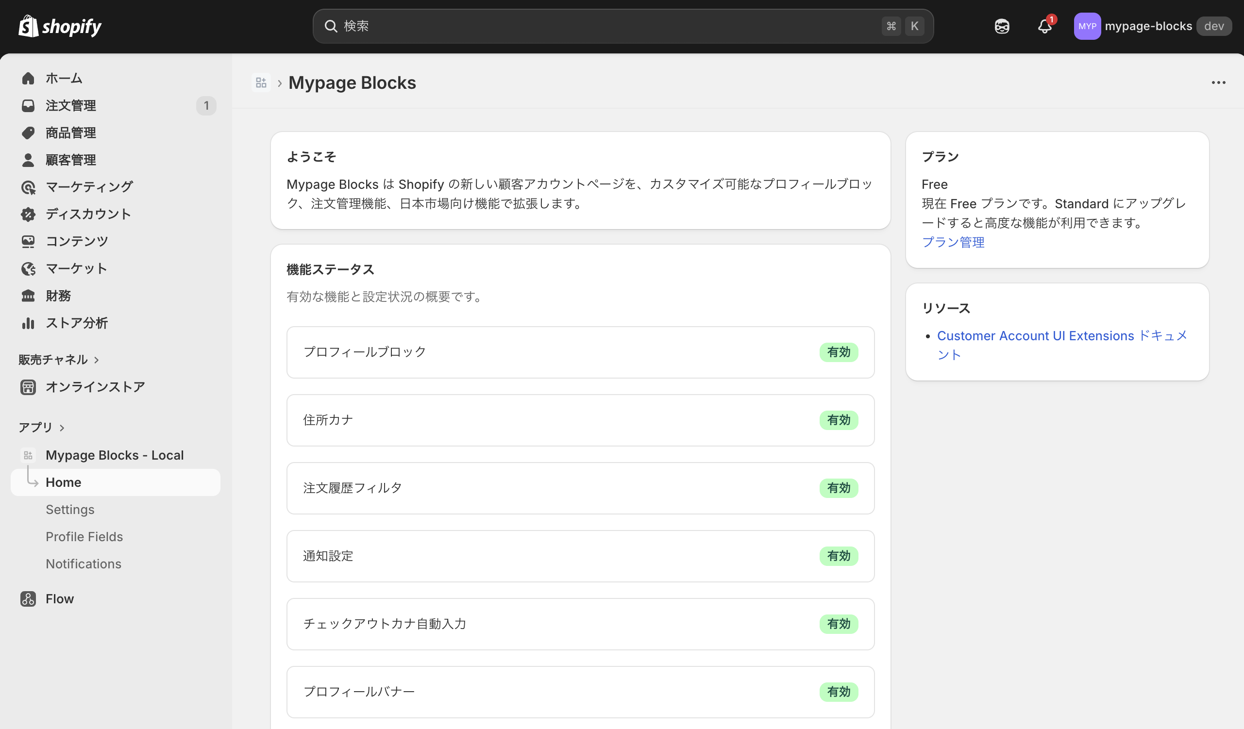1244x729 pixels.
Task: Open Flow app in sidebar
Action: click(x=60, y=599)
